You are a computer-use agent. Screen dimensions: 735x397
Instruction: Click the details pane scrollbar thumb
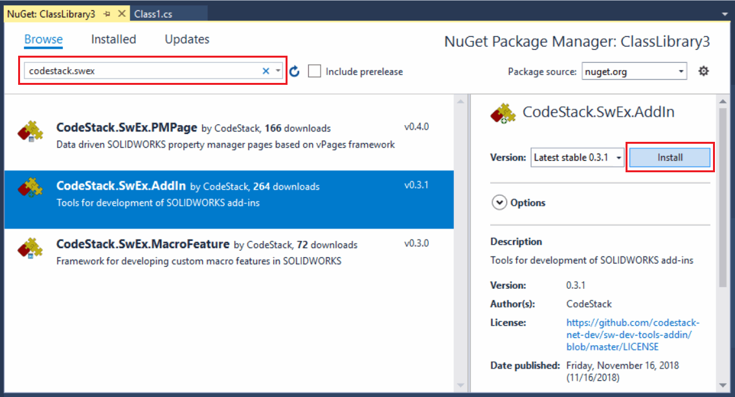pos(723,197)
